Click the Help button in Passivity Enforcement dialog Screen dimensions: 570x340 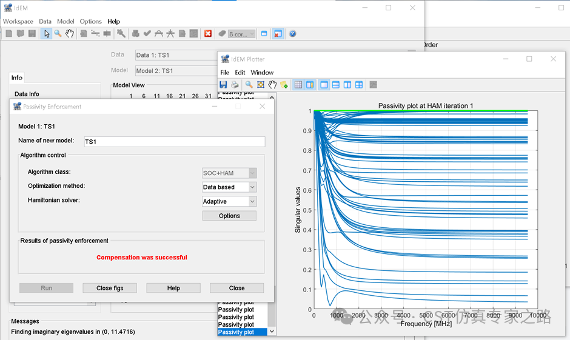coord(173,288)
